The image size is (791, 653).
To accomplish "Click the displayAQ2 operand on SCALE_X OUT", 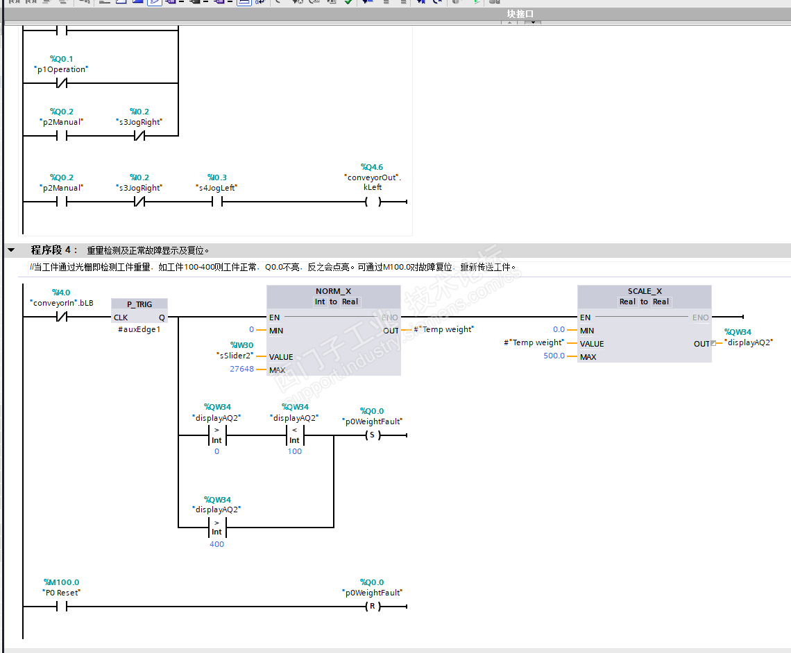I will point(749,342).
